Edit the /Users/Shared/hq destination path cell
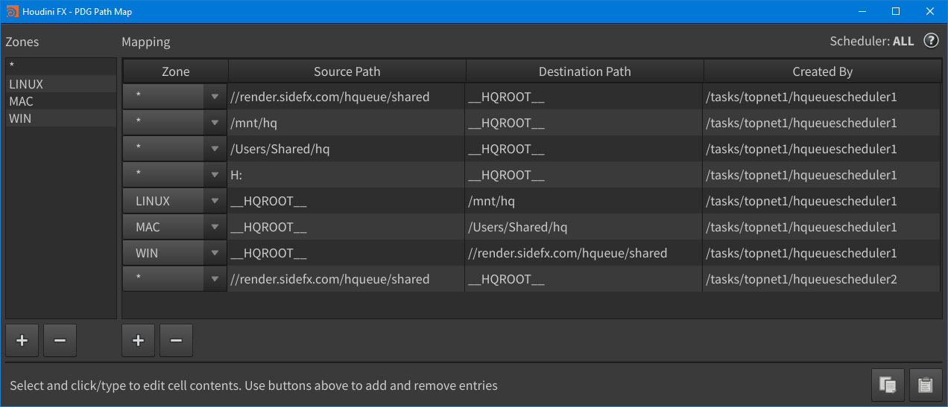The height and width of the screenshot is (407, 948). (584, 227)
